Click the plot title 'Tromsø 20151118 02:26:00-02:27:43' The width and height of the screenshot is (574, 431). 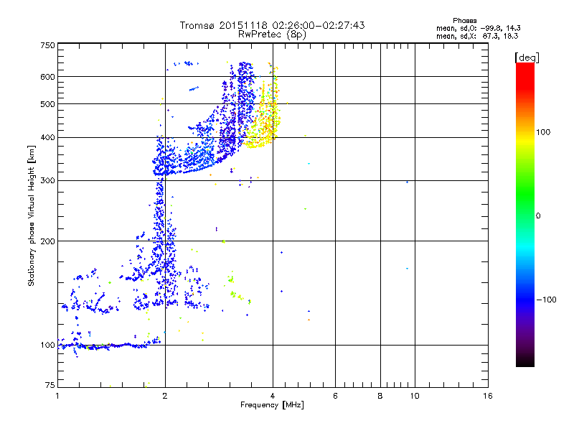(272, 25)
